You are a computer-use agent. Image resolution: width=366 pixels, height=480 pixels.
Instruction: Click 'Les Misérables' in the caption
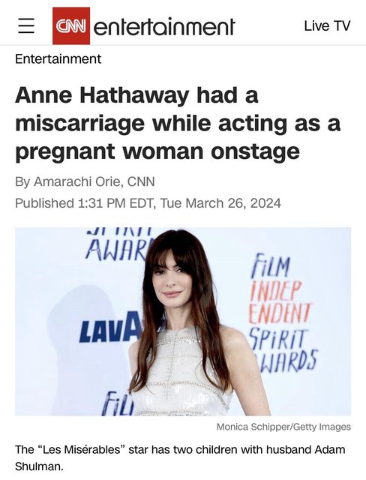[82, 450]
